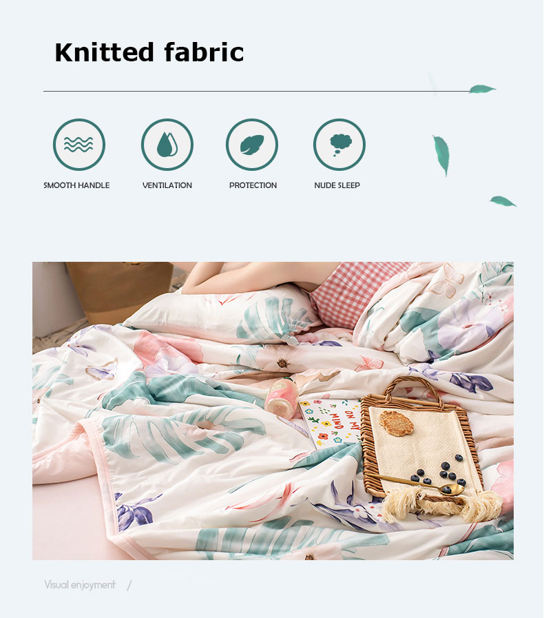Click the cookie on the woven mat
Screen dimensions: 544x618
[397, 423]
